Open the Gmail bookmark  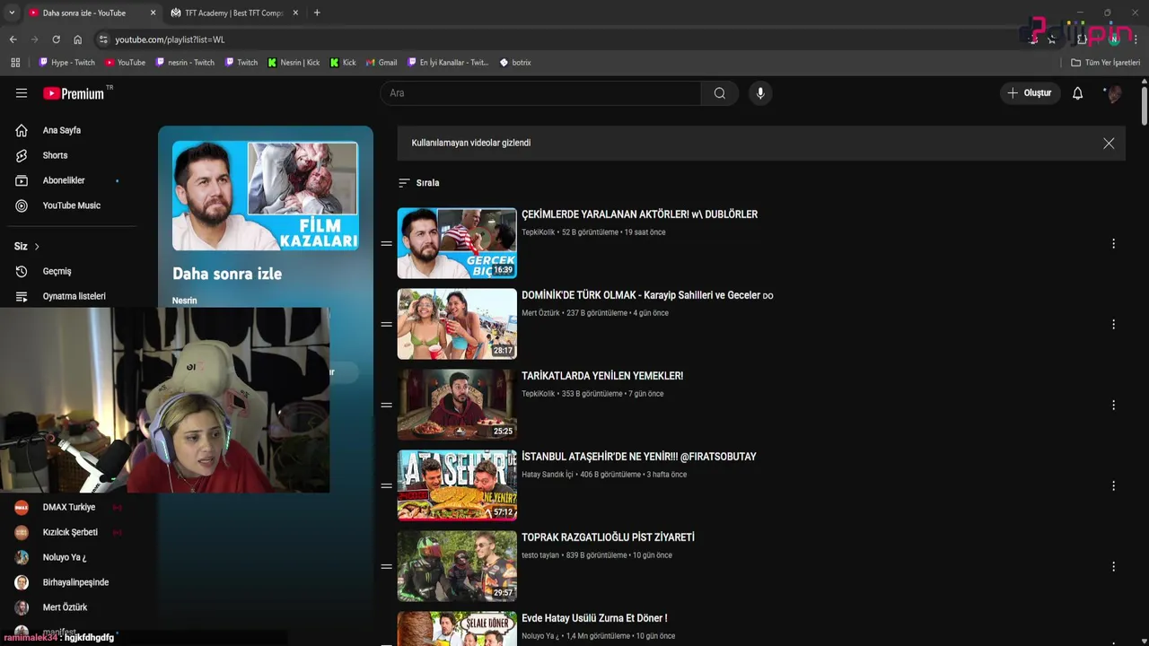pos(382,63)
